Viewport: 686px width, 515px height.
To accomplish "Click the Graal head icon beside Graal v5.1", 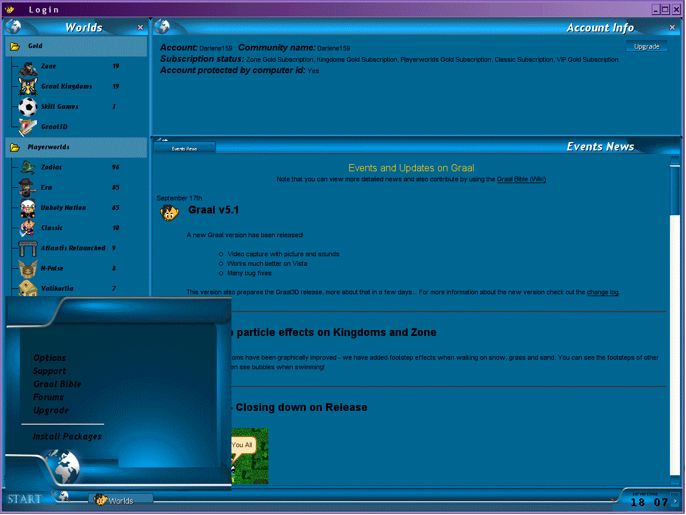I will 170,213.
